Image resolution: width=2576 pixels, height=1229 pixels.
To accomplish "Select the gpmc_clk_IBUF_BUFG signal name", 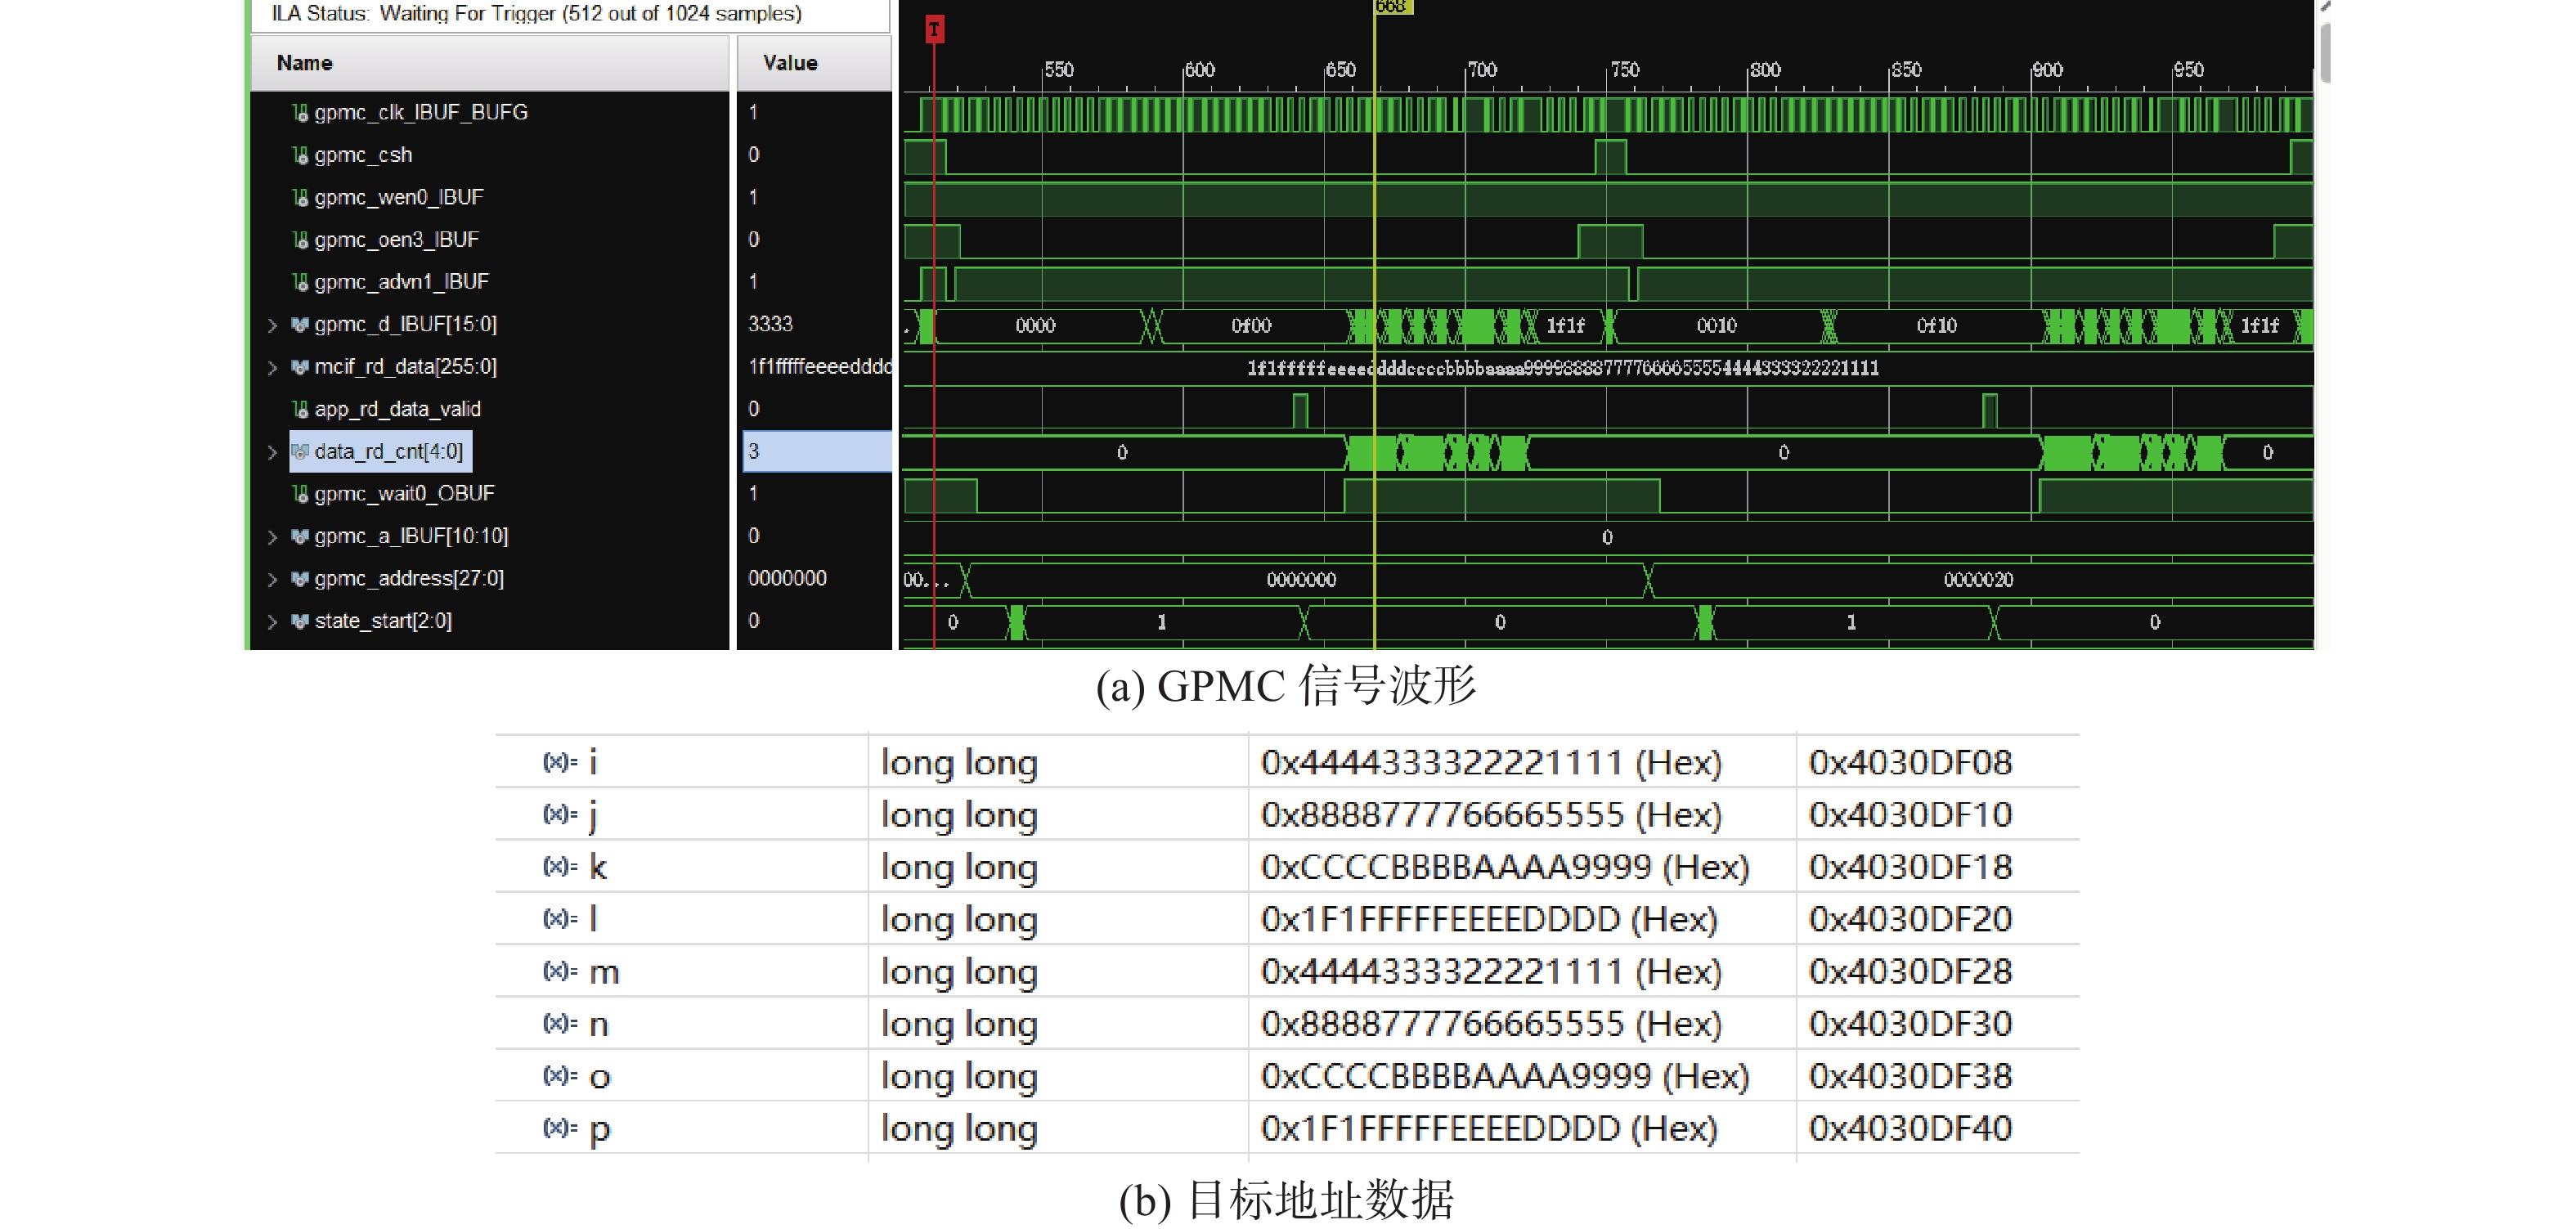I will point(421,113).
